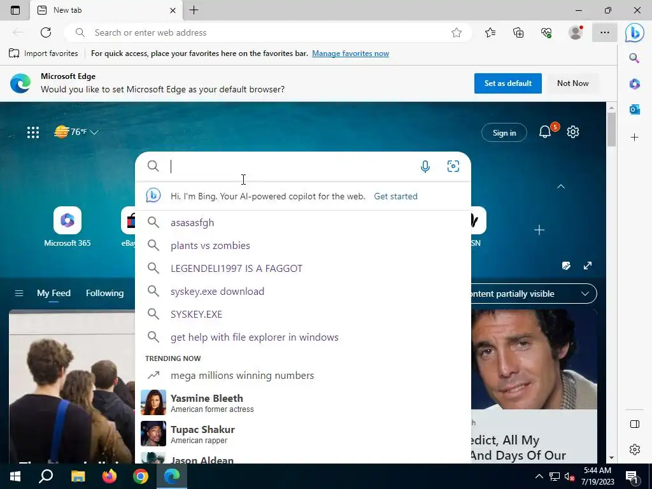Select the New tab browser tab
The image size is (652, 489).
click(106, 10)
